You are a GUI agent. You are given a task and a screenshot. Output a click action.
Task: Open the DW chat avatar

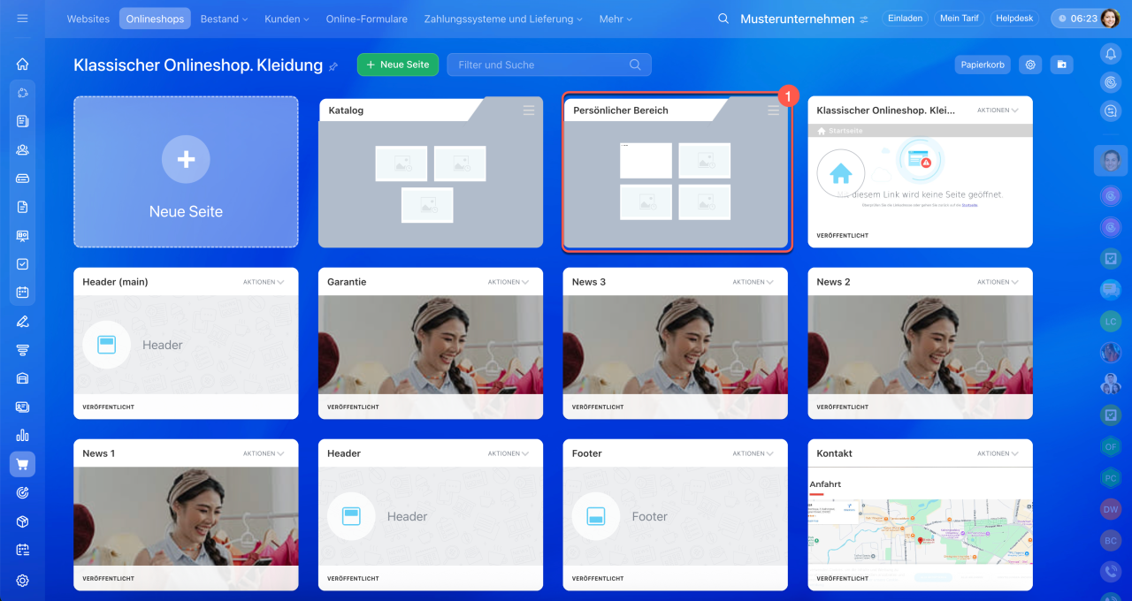coord(1111,509)
